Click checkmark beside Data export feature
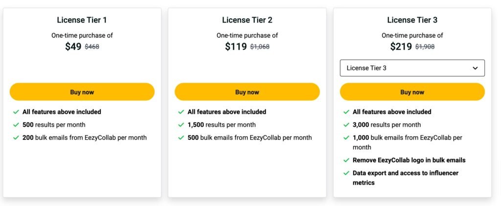This screenshot has width=501, height=206. (346, 173)
